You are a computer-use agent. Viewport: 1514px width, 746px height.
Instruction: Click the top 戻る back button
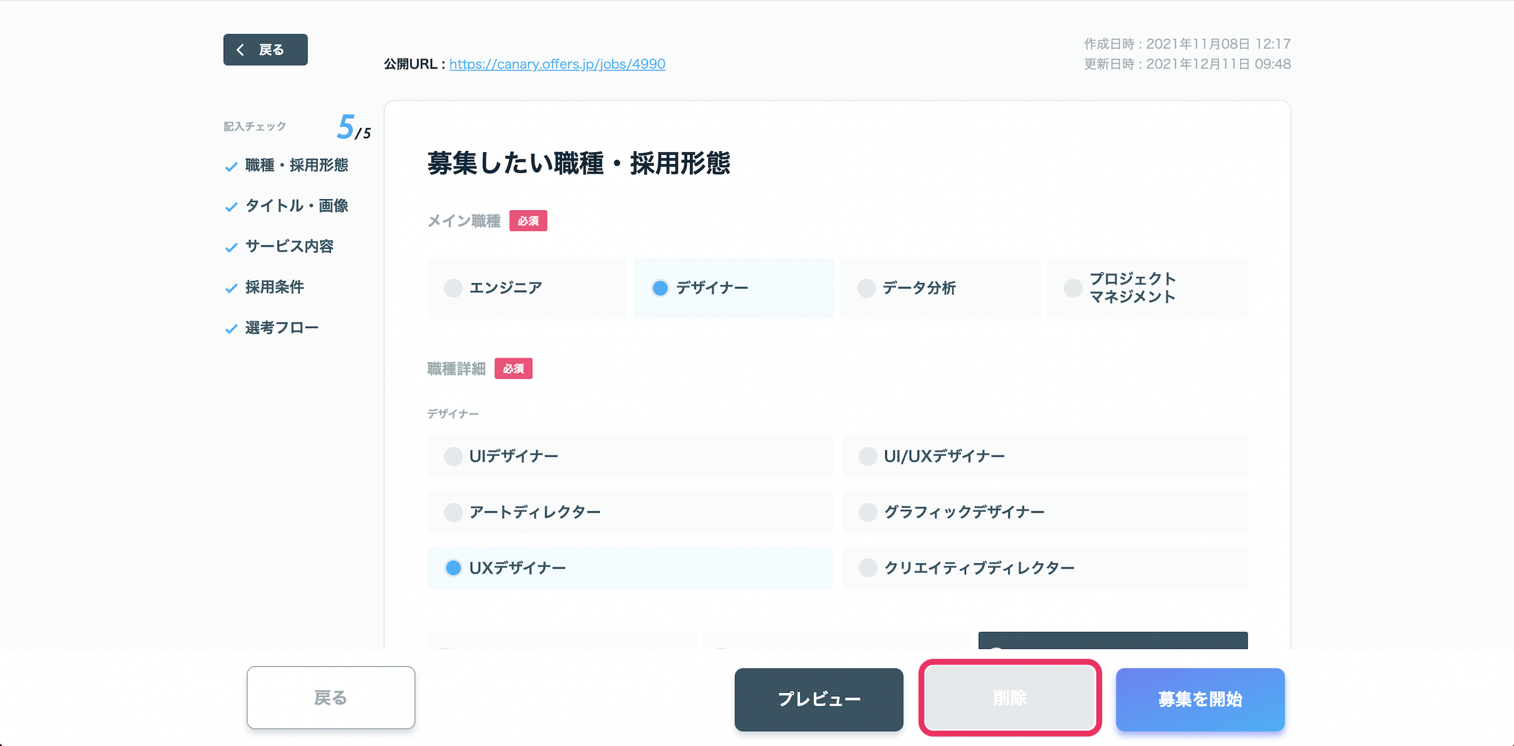coord(265,49)
